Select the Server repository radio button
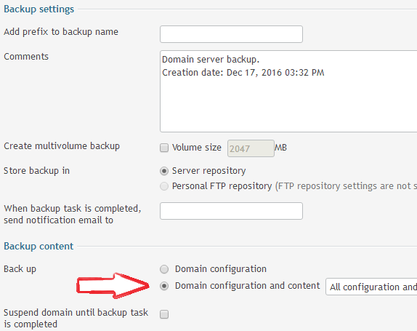417x331 pixels. 164,171
